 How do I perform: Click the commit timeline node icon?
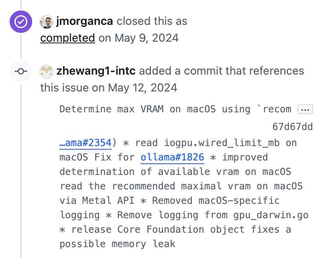(21, 71)
